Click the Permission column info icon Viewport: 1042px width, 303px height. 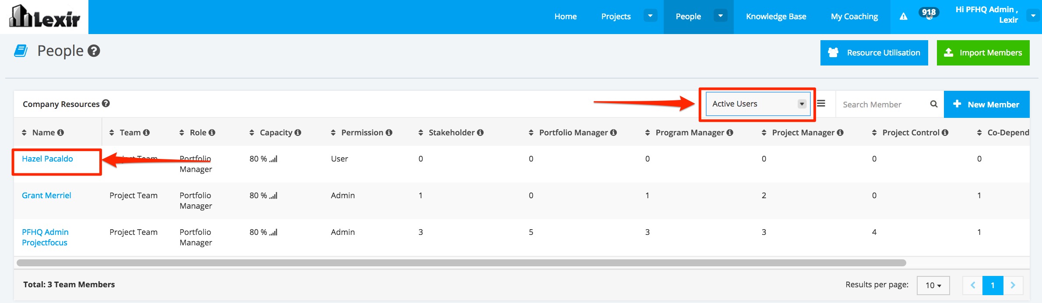tap(389, 132)
